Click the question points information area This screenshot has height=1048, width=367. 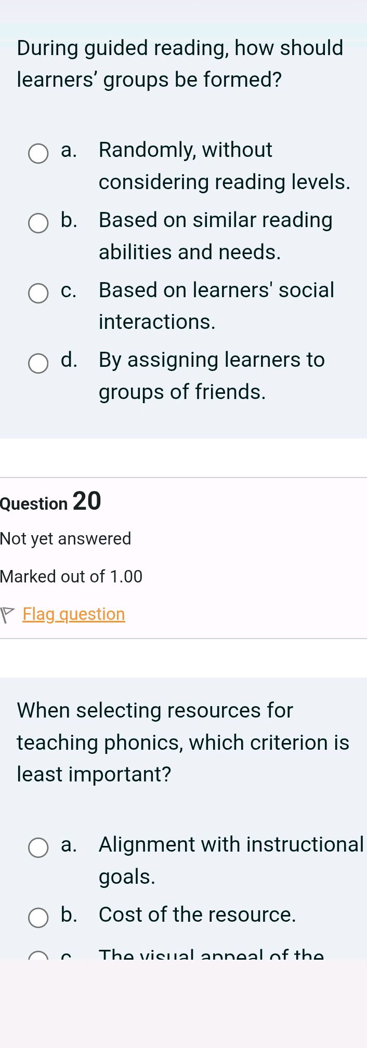(x=71, y=576)
